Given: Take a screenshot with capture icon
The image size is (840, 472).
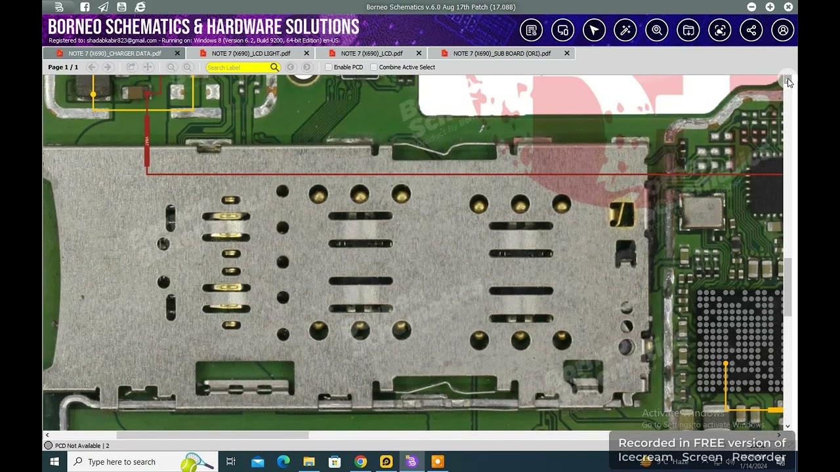Looking at the screenshot, I should tap(720, 30).
